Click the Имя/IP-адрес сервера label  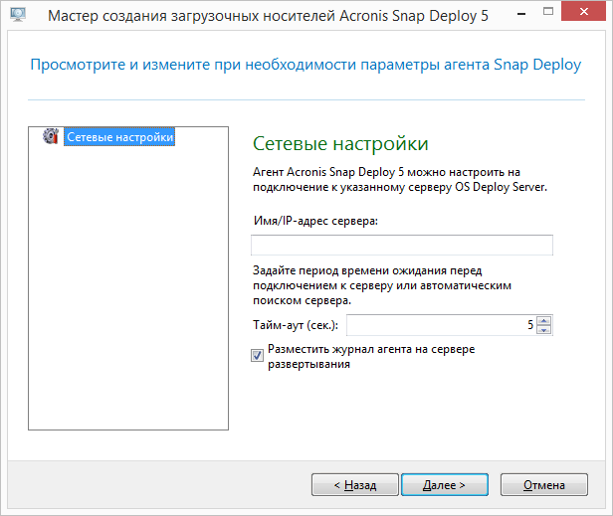[x=315, y=221]
